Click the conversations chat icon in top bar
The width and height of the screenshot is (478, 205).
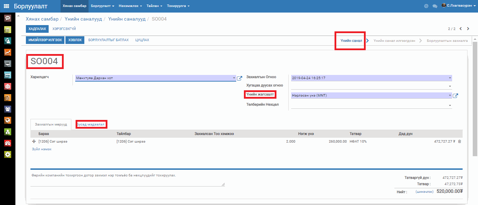coord(435,6)
